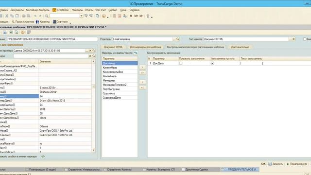Screen dimensions: 311x175
Task: Clear the Тип макета field with X
Action: [294, 39]
